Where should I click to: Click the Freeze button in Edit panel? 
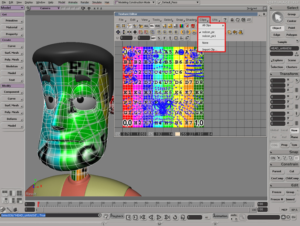pyautogui.click(x=277, y=192)
